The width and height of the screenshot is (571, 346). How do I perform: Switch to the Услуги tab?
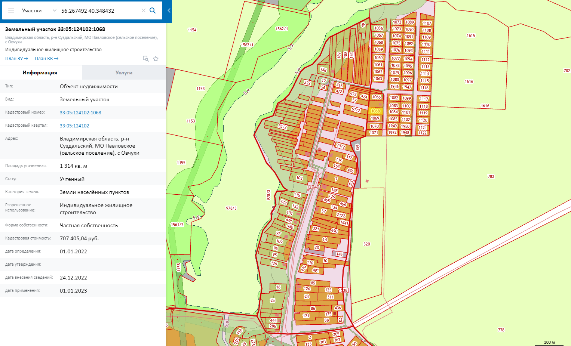(124, 72)
